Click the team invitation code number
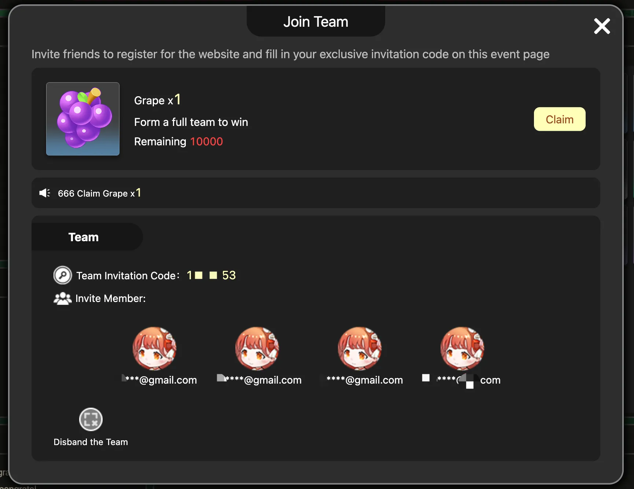The height and width of the screenshot is (489, 634). click(x=211, y=275)
